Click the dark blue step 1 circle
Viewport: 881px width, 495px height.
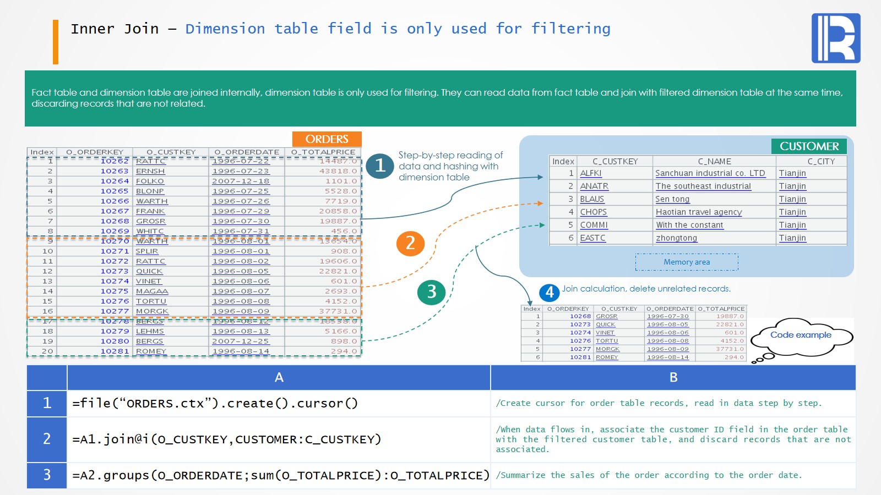(x=380, y=165)
